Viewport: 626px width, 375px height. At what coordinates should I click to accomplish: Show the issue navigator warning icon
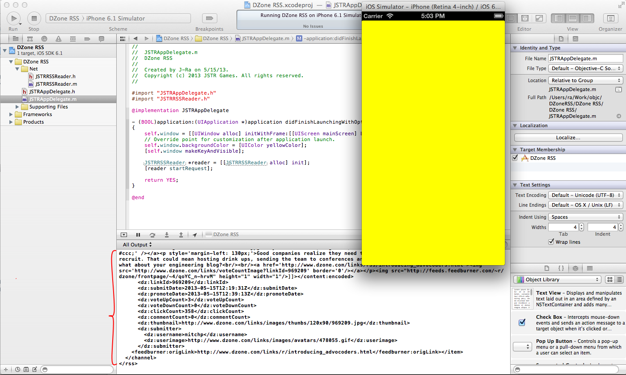[59, 39]
